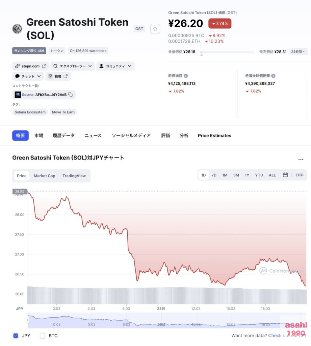This screenshot has height=346, width=311.
Task: Select the 7D chart range button
Action: [214, 175]
